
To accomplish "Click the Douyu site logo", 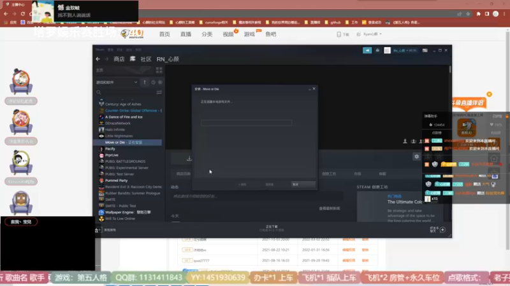I will coord(133,34).
